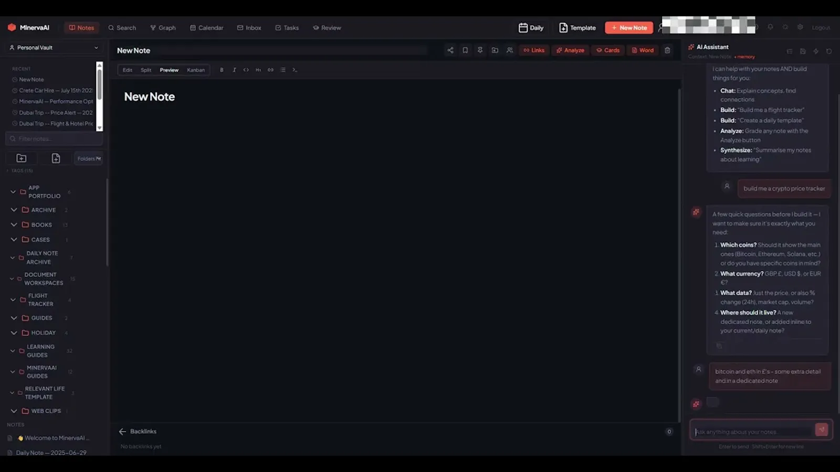Click the Cards button
840x472 pixels.
click(607, 50)
